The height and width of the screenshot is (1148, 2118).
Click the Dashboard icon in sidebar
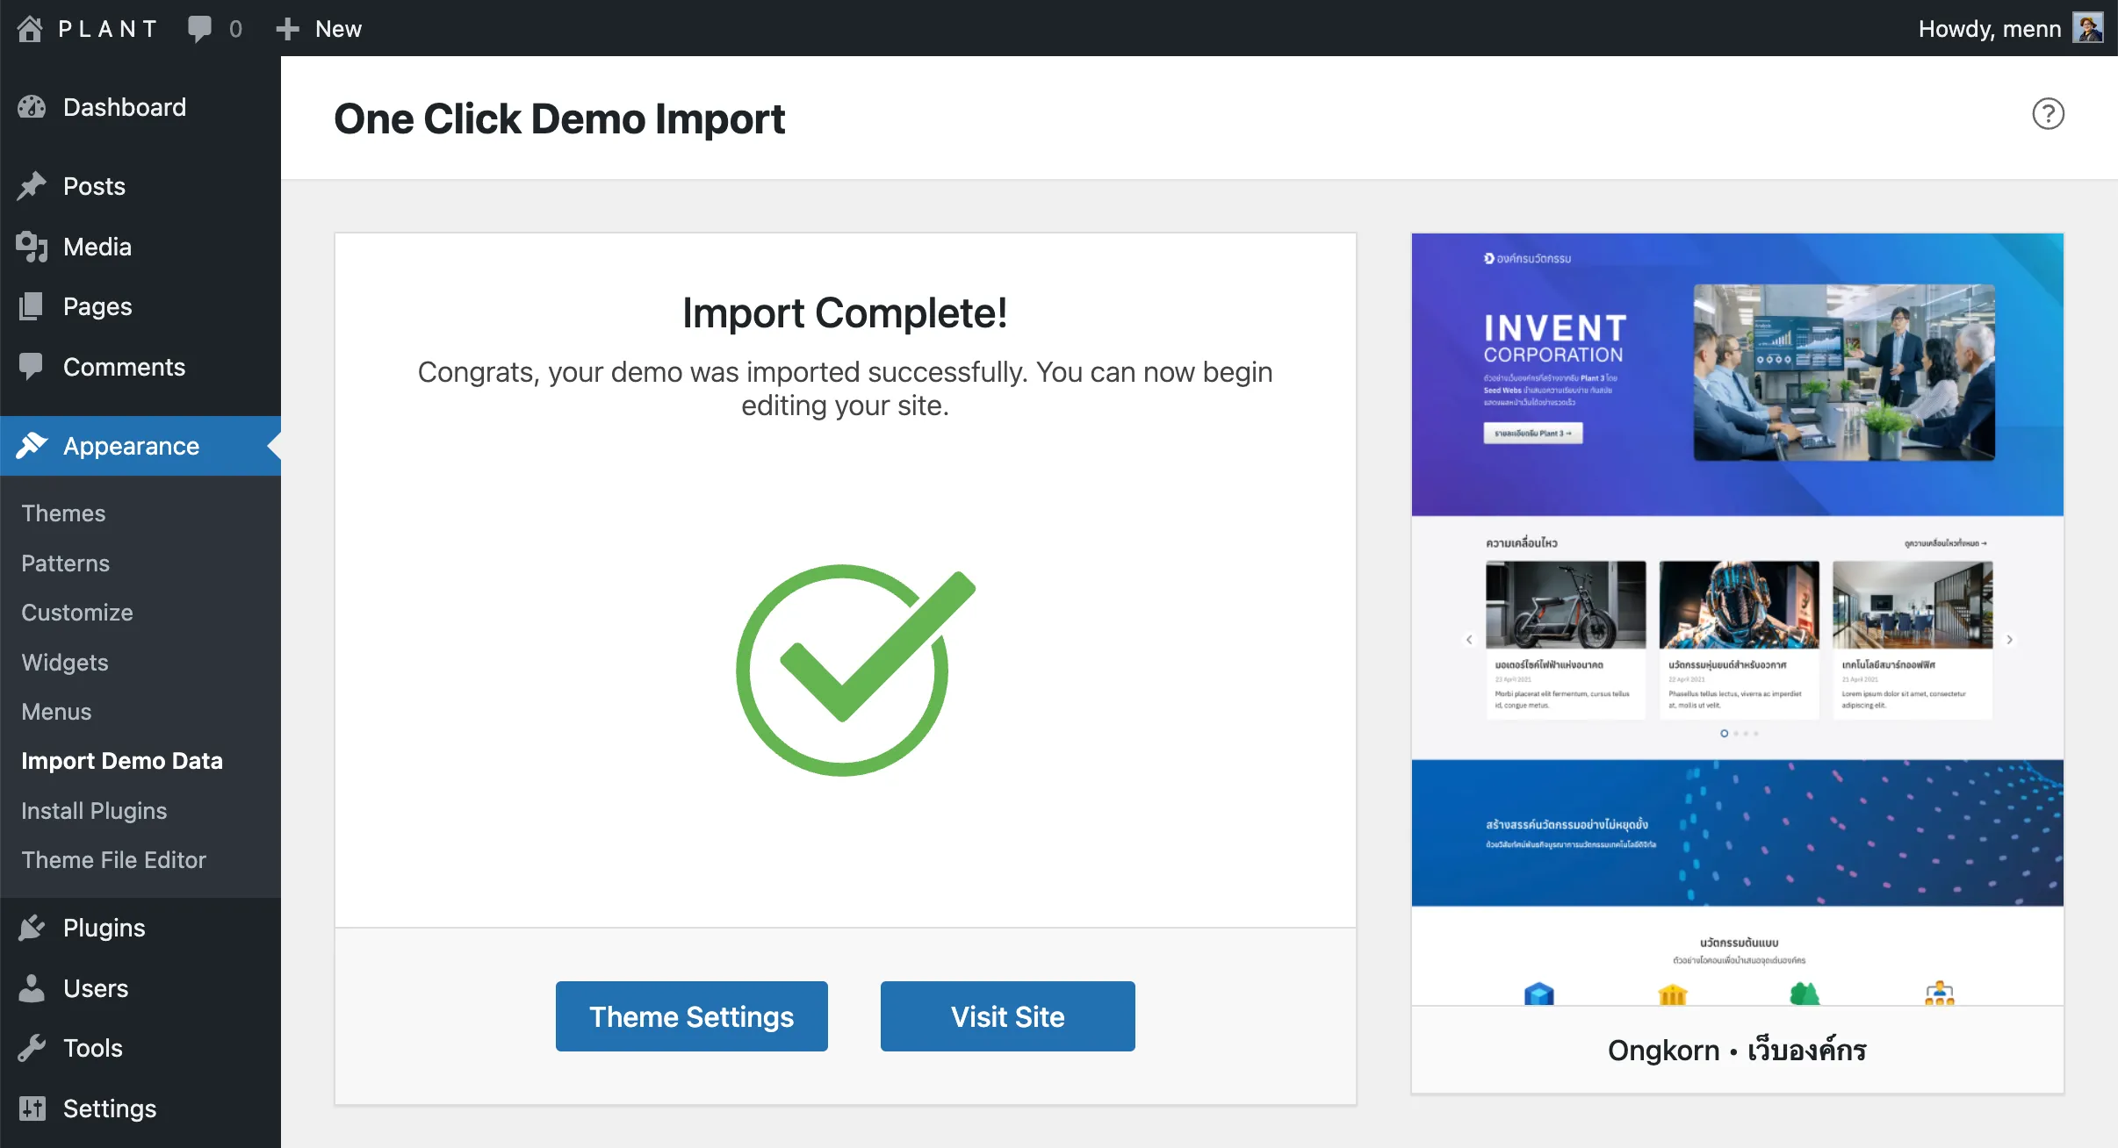pos(35,106)
